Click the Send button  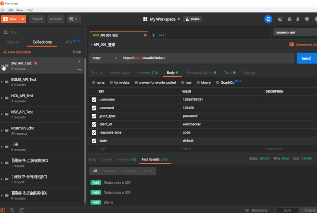pyautogui.click(x=307, y=58)
